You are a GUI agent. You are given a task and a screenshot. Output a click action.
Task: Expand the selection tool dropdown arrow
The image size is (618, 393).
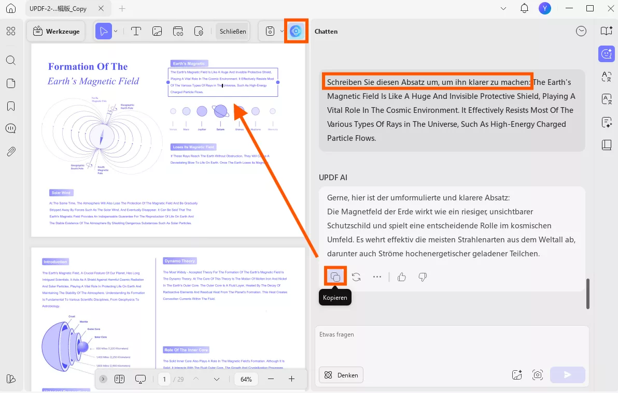pos(116,31)
